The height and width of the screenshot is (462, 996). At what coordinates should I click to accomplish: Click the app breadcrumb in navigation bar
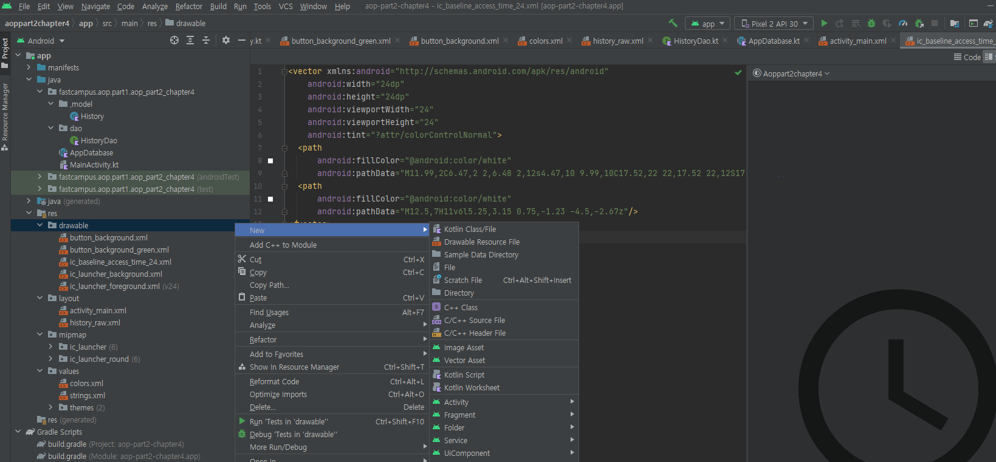click(86, 23)
